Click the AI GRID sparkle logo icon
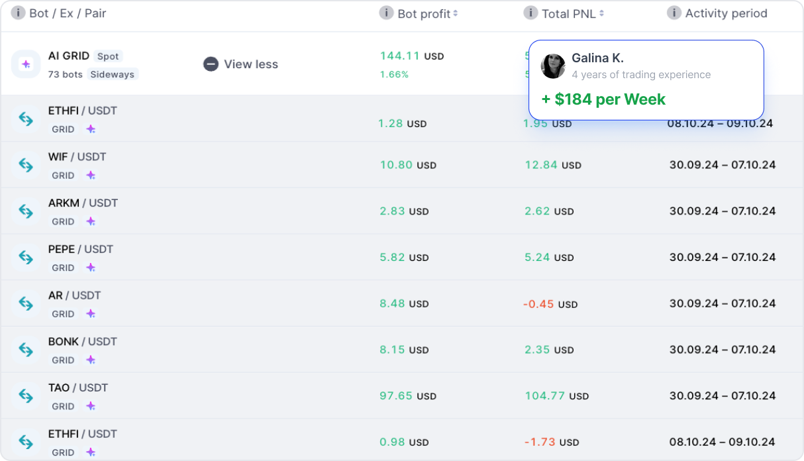This screenshot has height=461, width=804. click(x=26, y=64)
